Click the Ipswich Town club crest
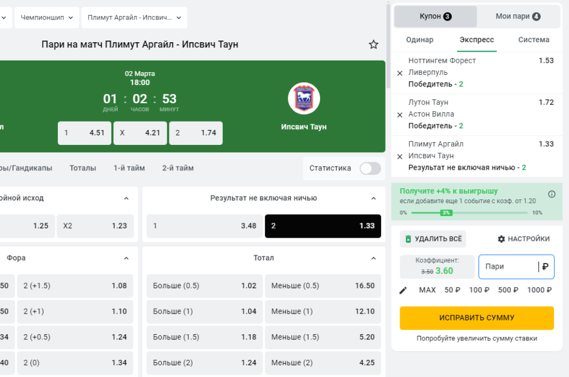This screenshot has width=569, height=377. tap(304, 98)
